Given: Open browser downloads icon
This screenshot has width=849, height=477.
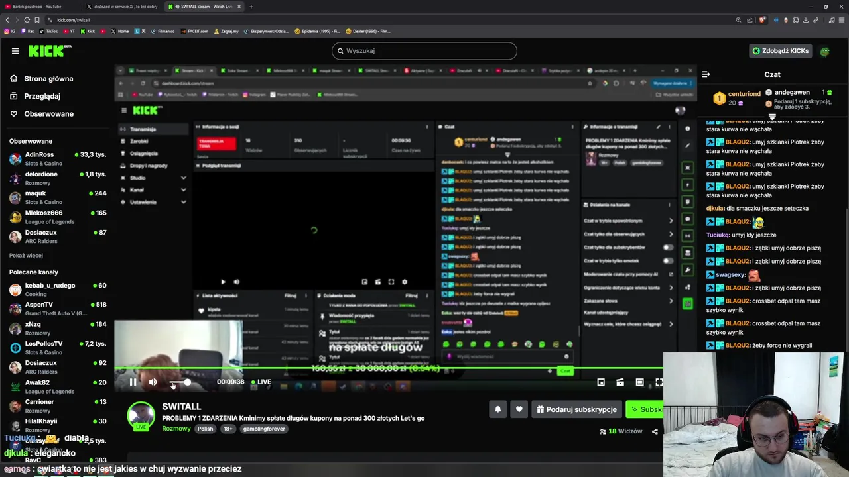Looking at the screenshot, I should [x=805, y=20].
